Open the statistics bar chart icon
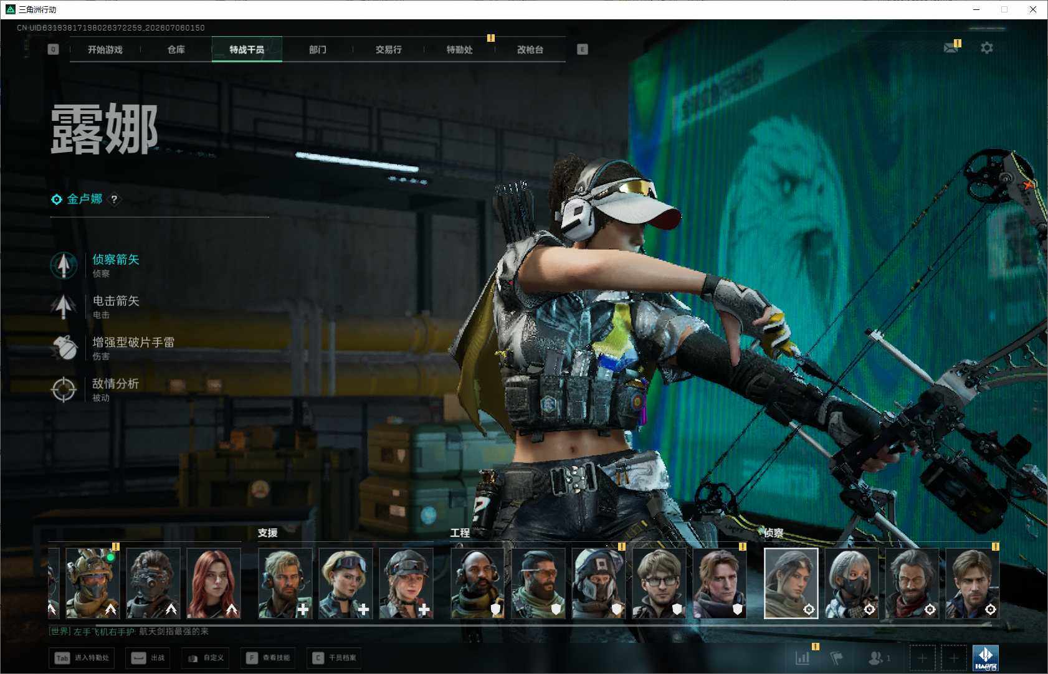1048x674 pixels. tap(803, 658)
